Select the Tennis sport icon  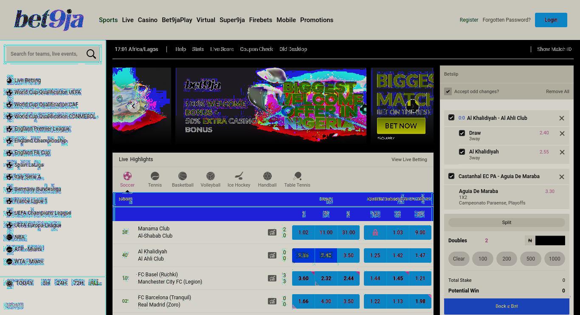point(155,179)
